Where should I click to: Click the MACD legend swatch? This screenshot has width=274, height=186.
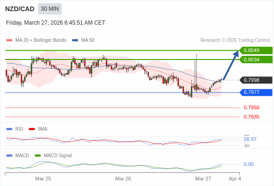9,156
